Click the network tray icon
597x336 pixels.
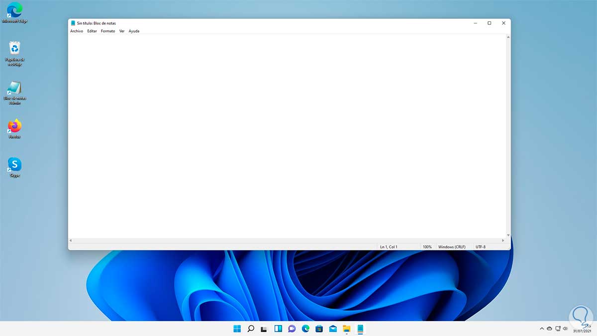click(558, 329)
